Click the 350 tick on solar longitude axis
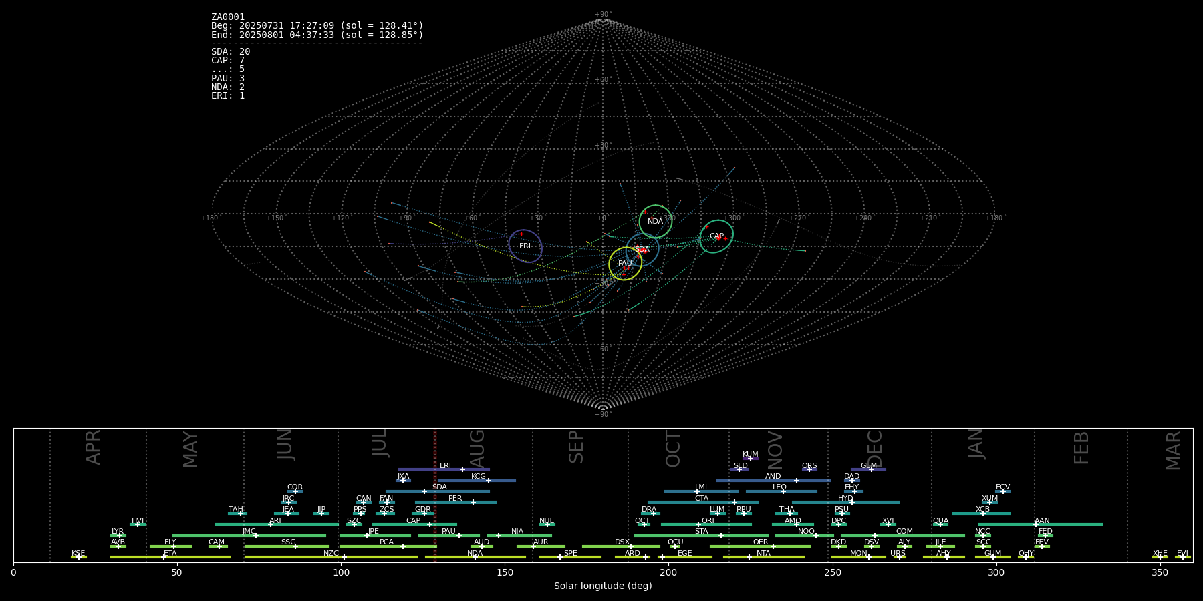1203x601 pixels. point(1160,572)
